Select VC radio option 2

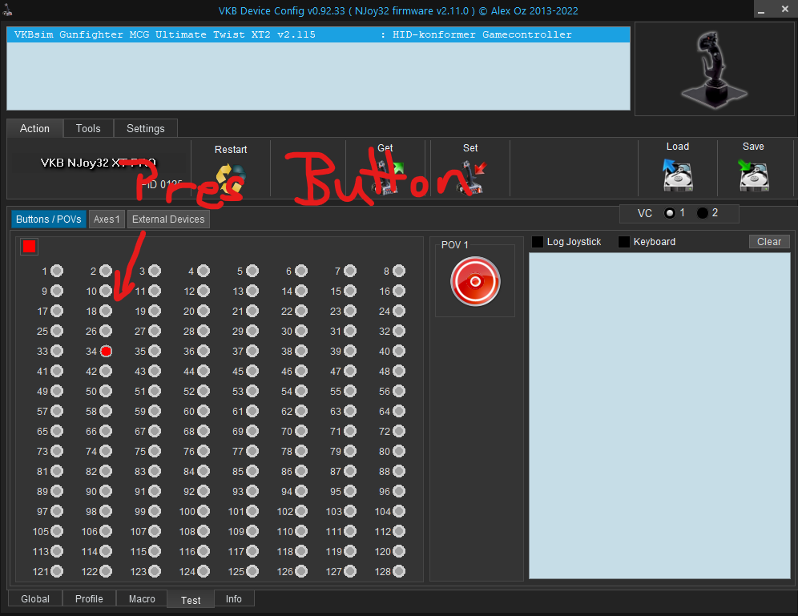[703, 213]
